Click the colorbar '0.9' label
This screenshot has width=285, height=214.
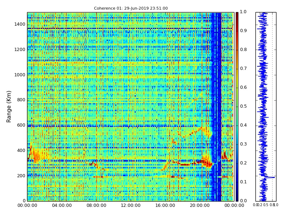pyautogui.click(x=243, y=31)
